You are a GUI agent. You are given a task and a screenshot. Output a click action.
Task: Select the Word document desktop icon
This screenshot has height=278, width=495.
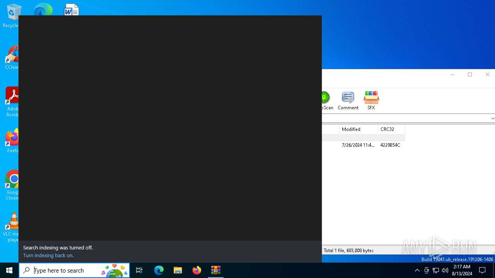72,10
